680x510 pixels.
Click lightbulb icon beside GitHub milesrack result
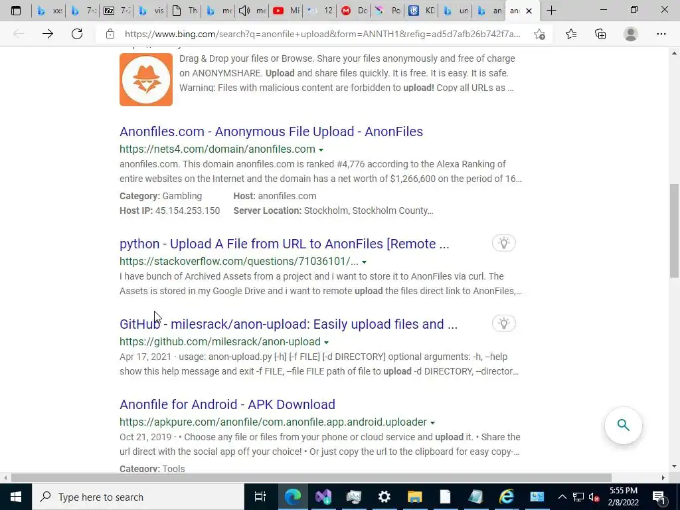[503, 323]
